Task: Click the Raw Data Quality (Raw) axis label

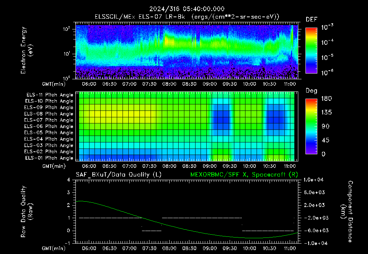Action: 27,212
